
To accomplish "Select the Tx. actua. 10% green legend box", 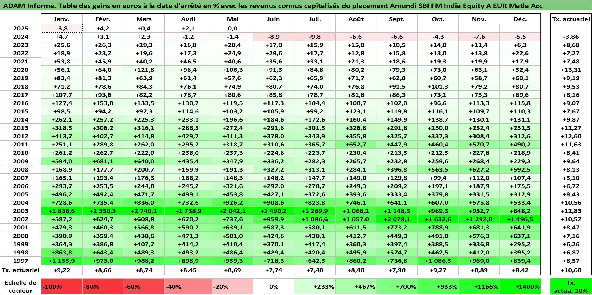I will pyautogui.click(x=571, y=286).
